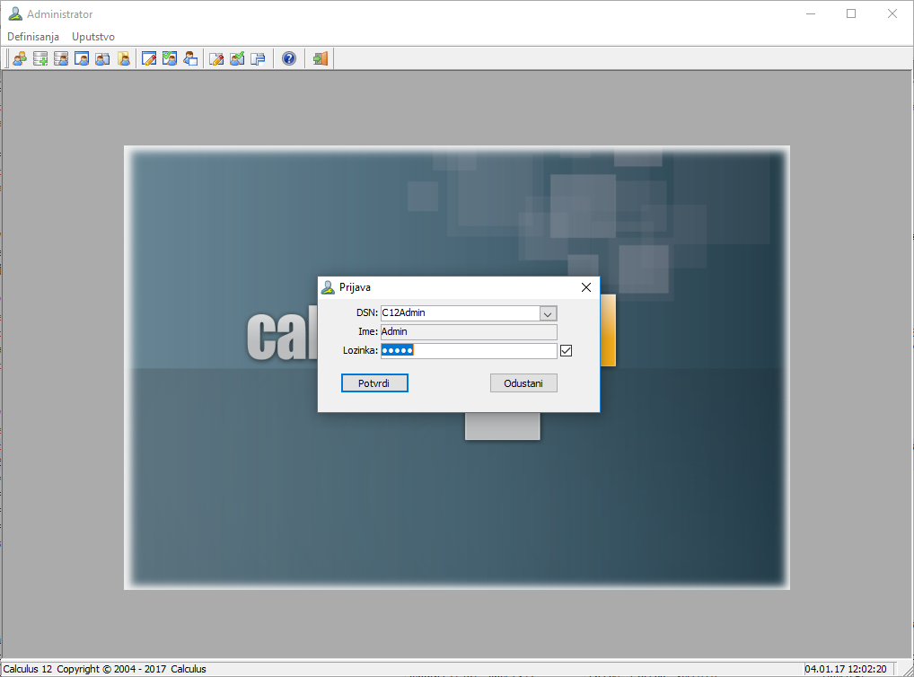
Task: Click the overlapping windows toolbar icon
Action: point(259,59)
